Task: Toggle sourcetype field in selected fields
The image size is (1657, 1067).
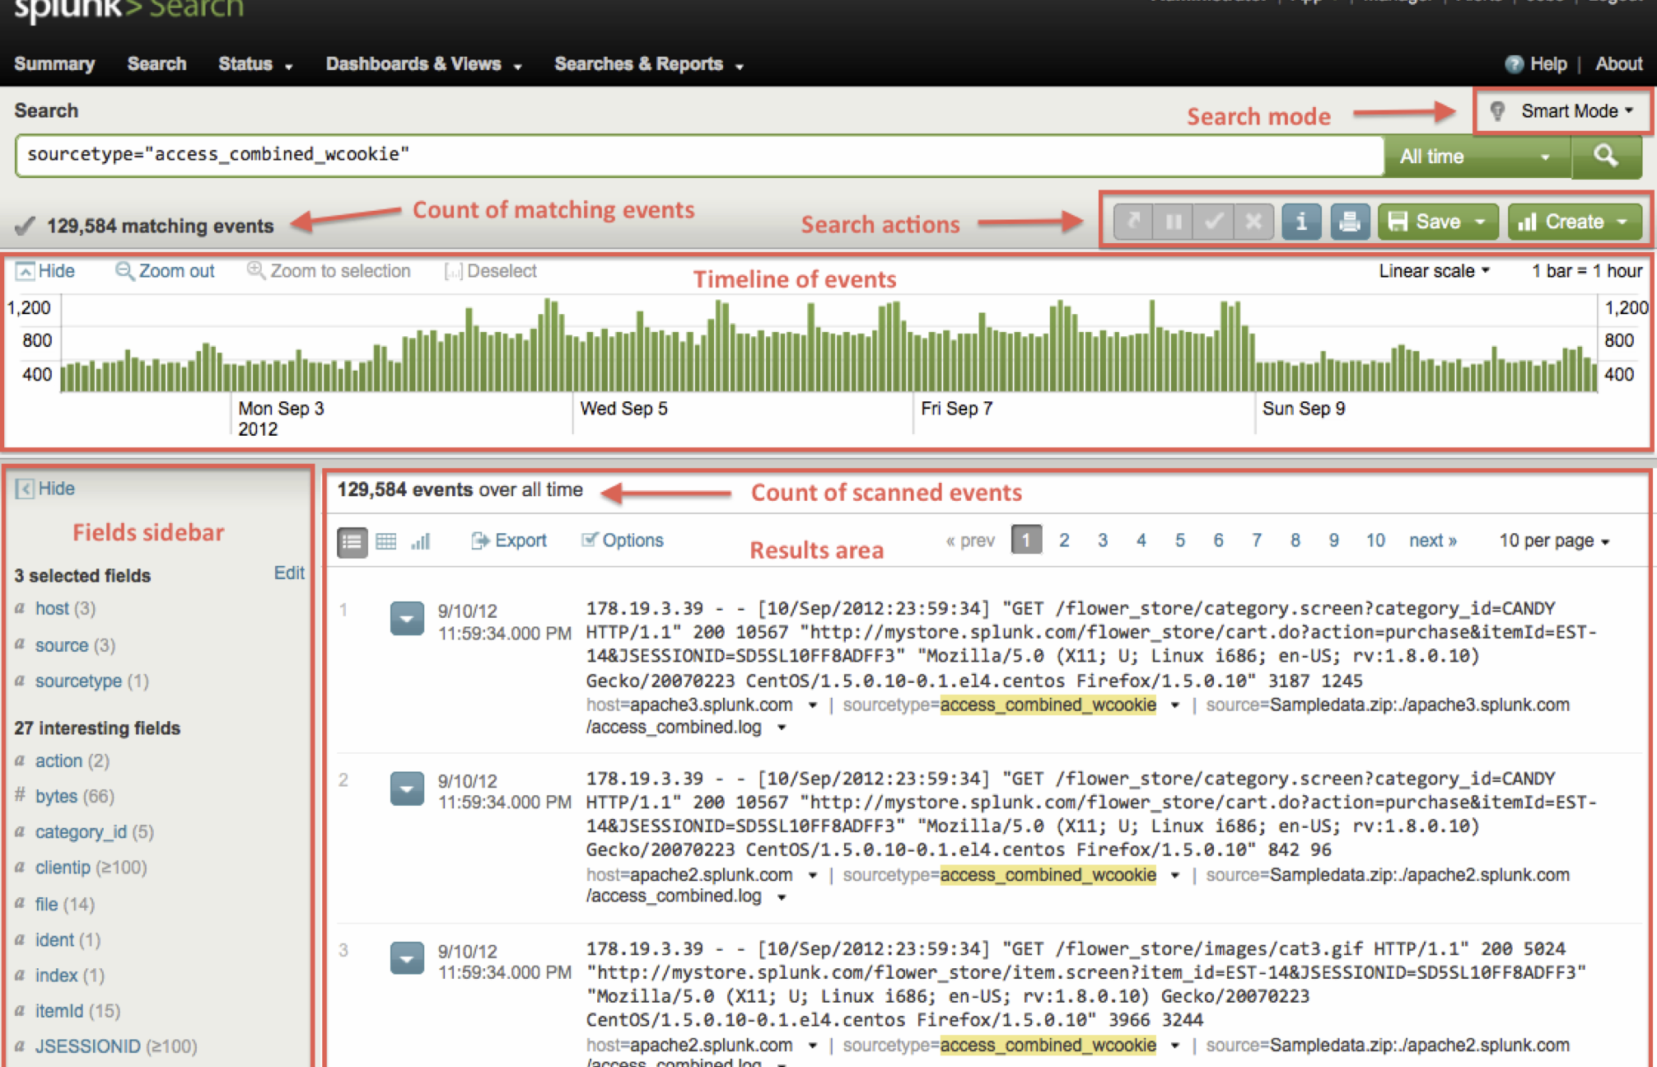Action: [78, 681]
